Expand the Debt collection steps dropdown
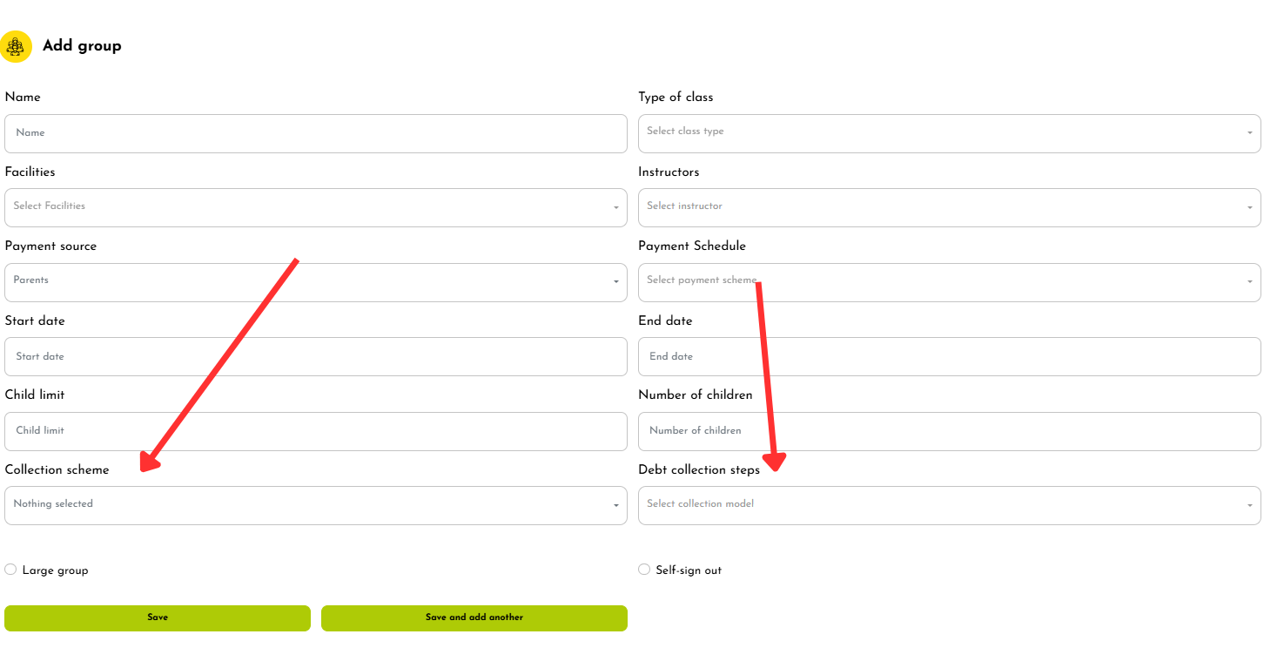This screenshot has height=668, width=1284. tap(949, 505)
